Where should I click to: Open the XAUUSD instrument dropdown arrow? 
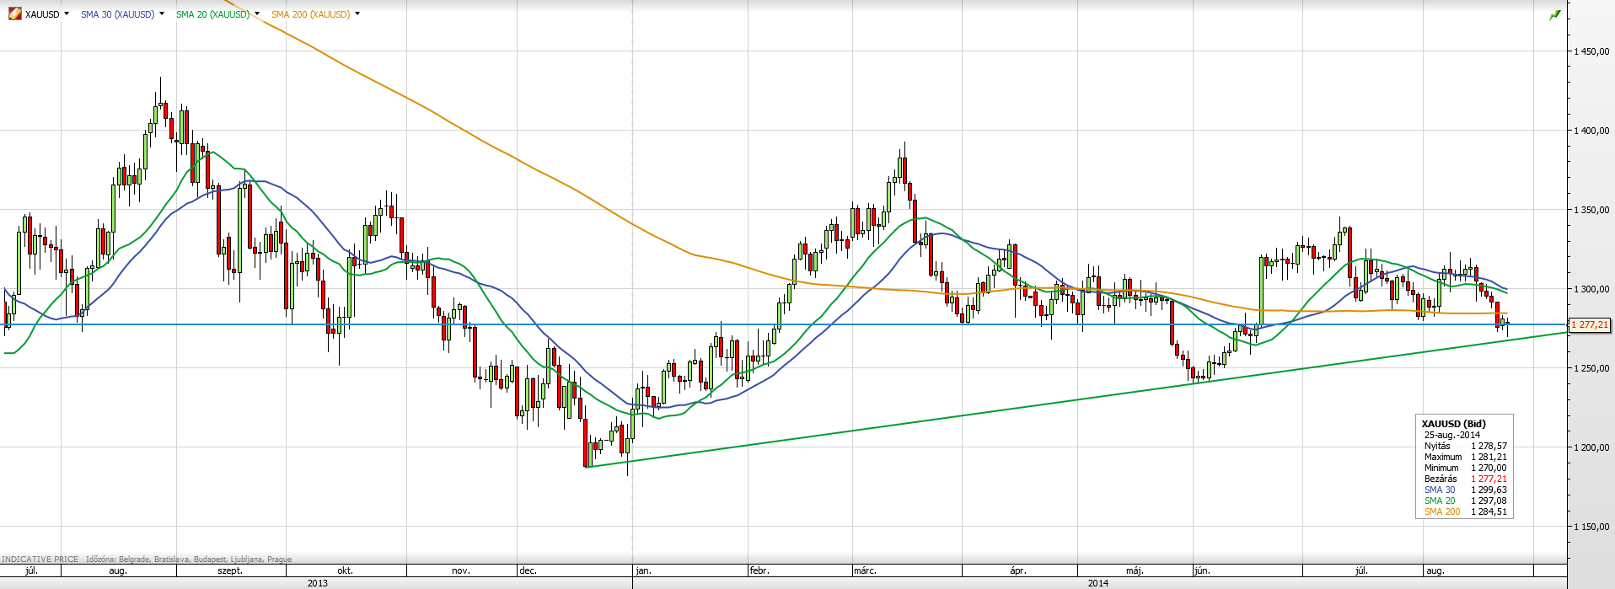tap(67, 13)
